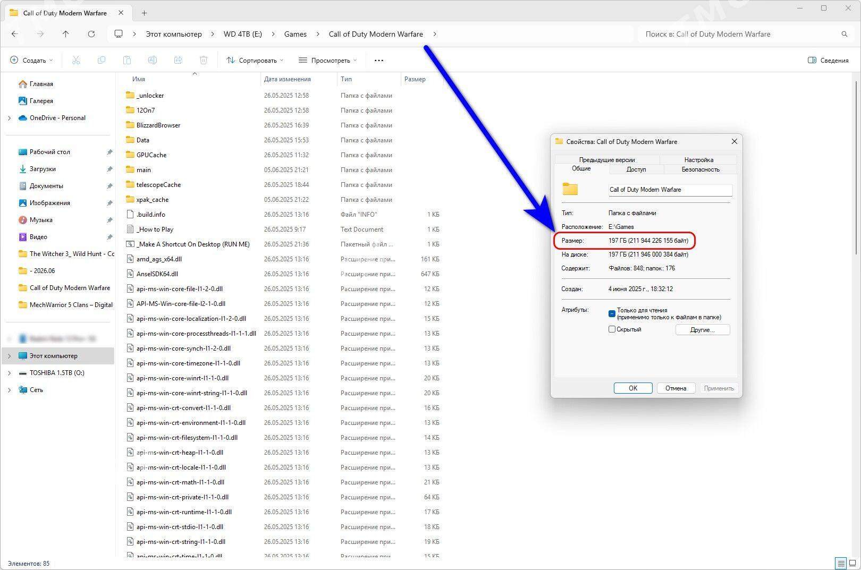Open the Создать dropdown
This screenshot has height=570, width=861.
[x=32, y=60]
